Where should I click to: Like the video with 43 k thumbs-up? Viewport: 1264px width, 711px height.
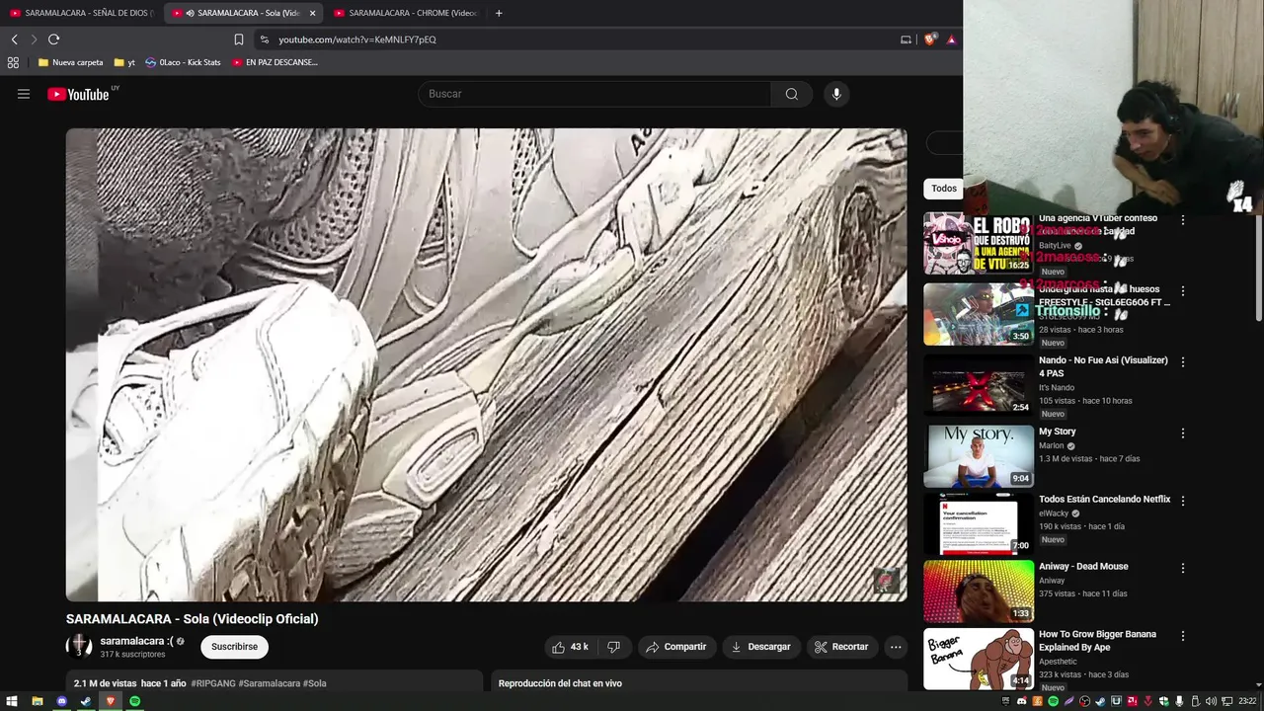coord(571,647)
